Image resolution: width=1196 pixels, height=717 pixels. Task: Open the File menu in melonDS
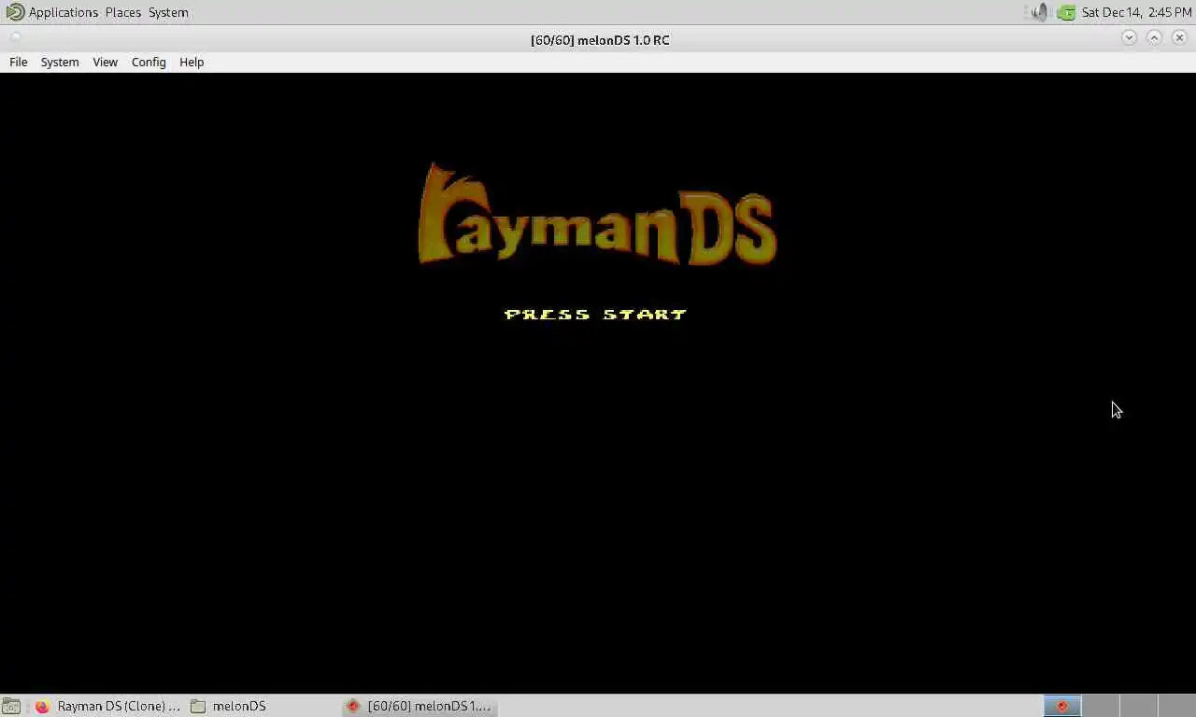[19, 62]
